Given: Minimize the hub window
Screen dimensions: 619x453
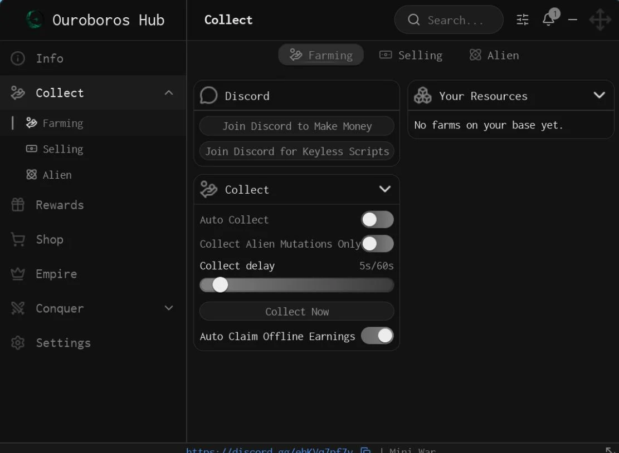Looking at the screenshot, I should point(572,19).
